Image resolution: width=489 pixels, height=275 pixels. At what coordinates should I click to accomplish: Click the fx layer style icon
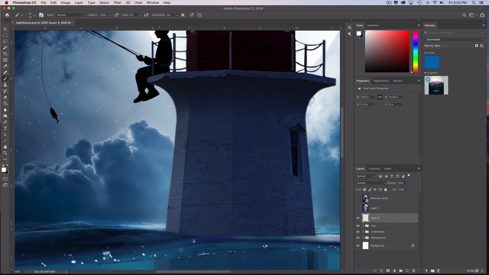click(381, 271)
